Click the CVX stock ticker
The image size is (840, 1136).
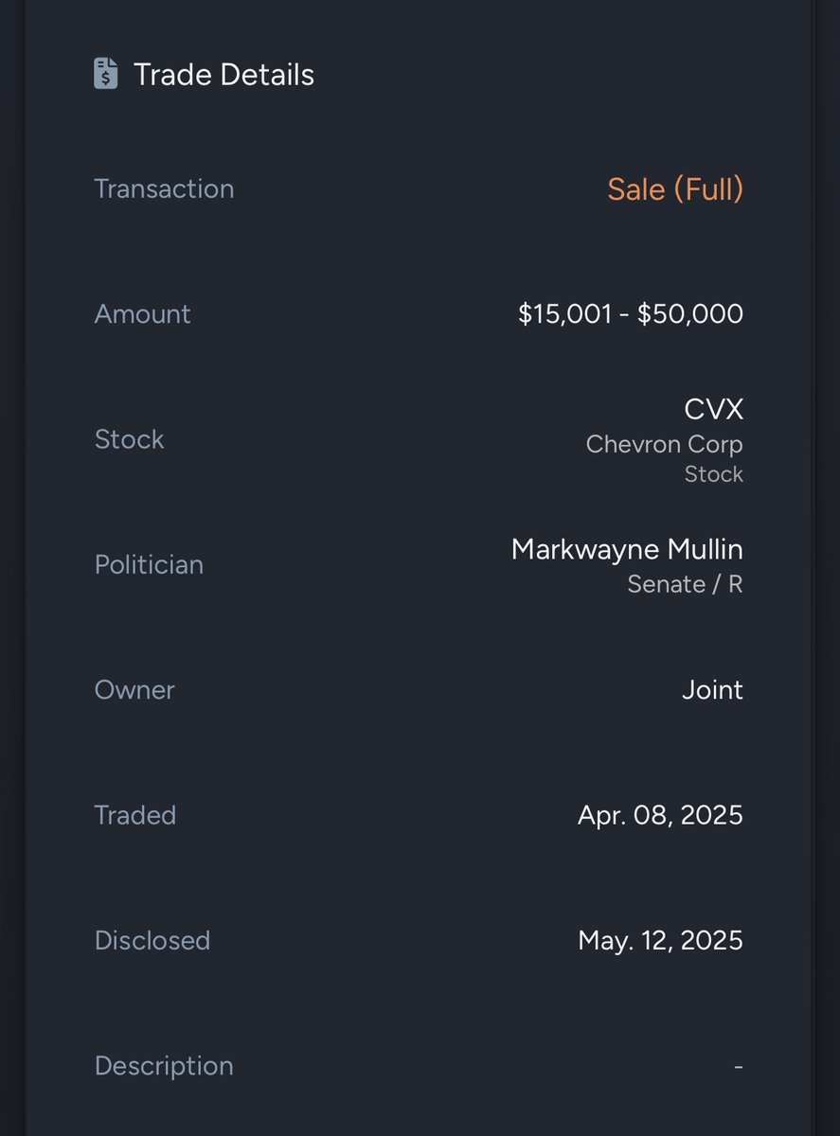click(x=713, y=409)
